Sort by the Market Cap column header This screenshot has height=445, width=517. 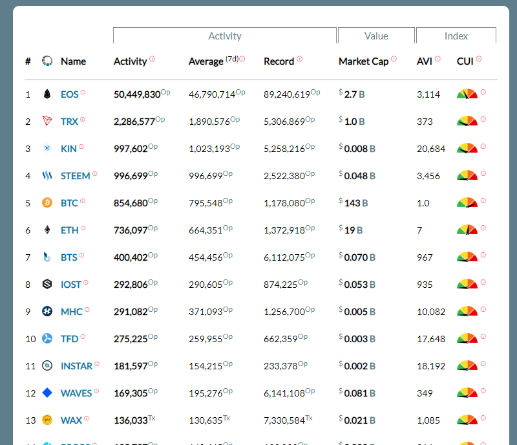pyautogui.click(x=363, y=61)
